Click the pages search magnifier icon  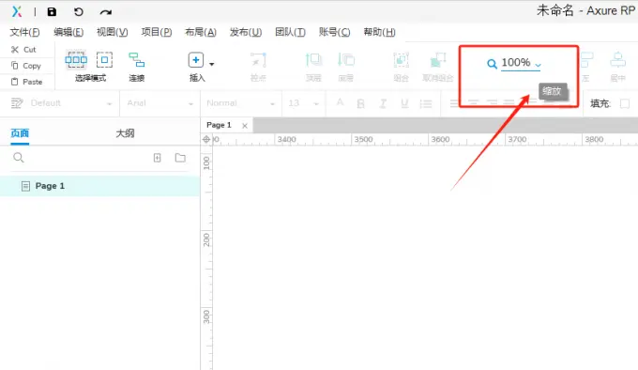pos(19,158)
